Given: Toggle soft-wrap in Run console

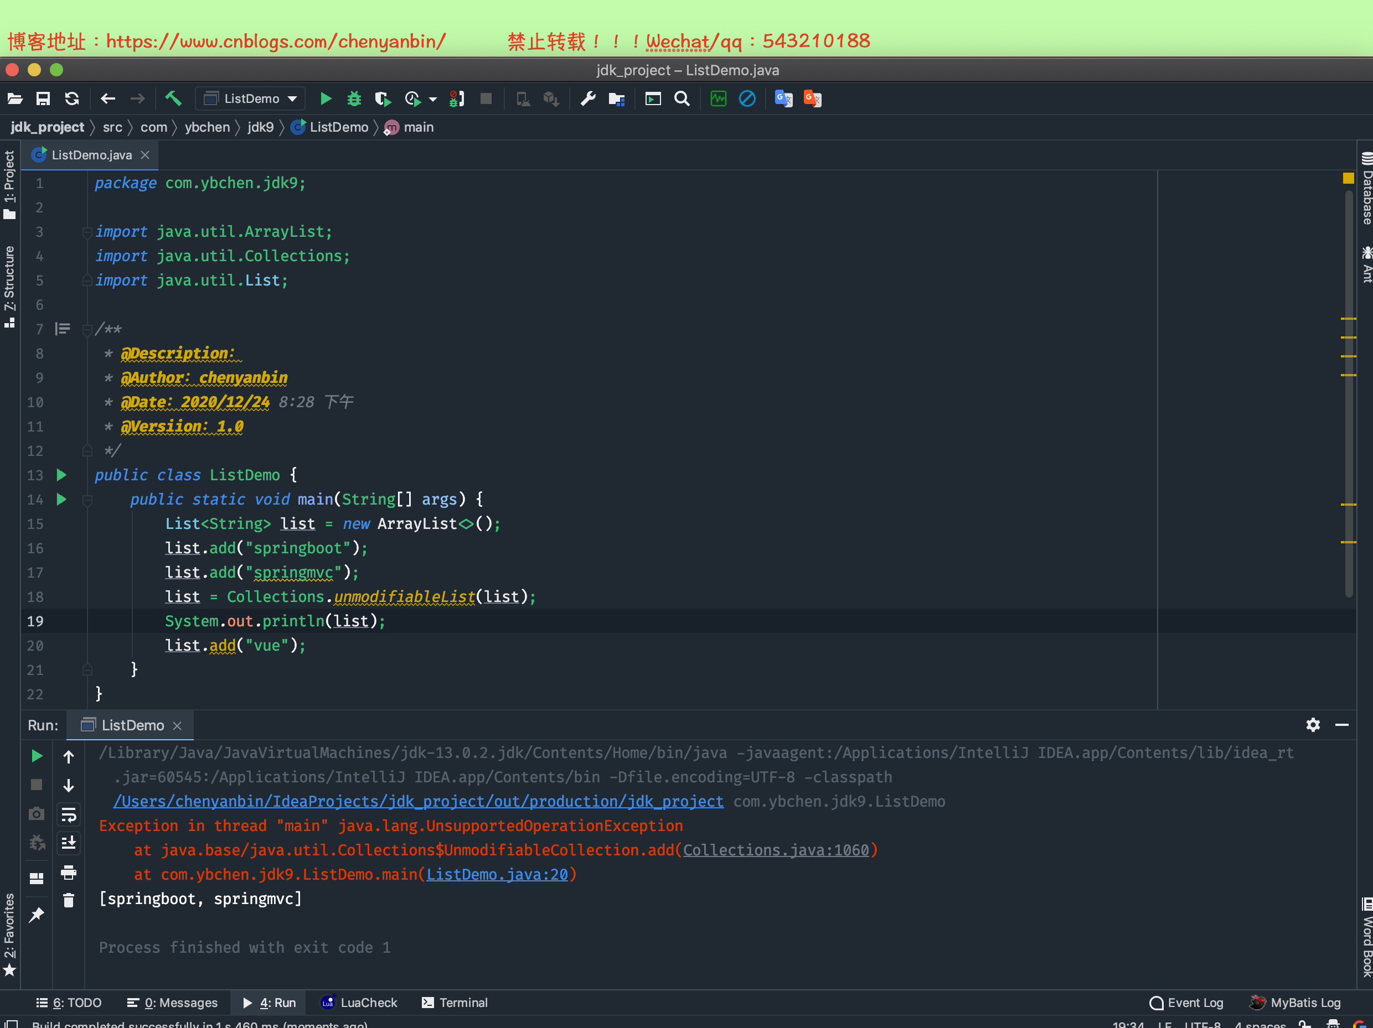Looking at the screenshot, I should tap(68, 814).
